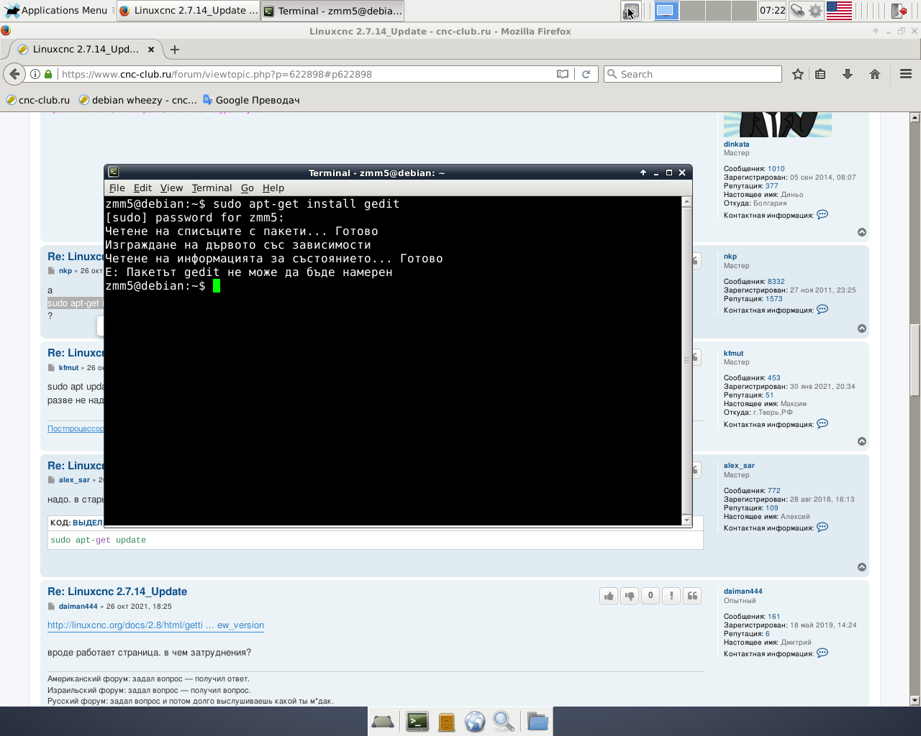The image size is (921, 736).
Task: Open the kfmut profile link in the sidebar
Action: [733, 354]
